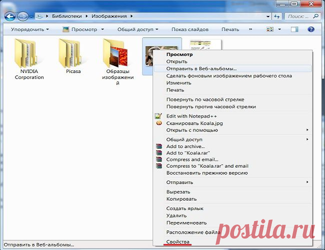
Task: Choose Вырезать in the context menu
Action: point(232,192)
